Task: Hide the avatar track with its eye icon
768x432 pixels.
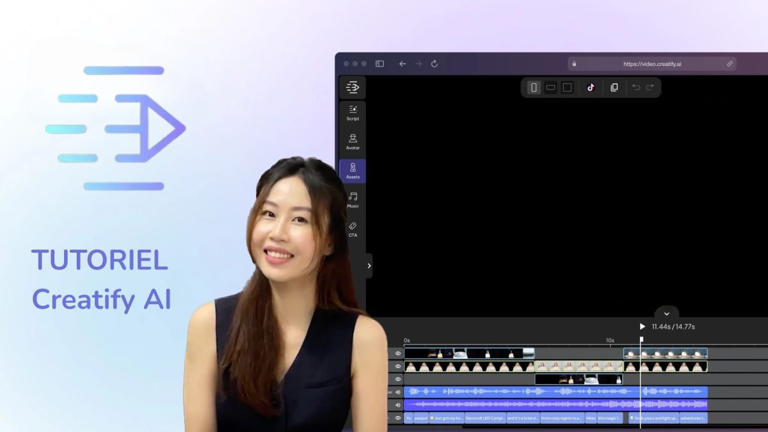Action: point(397,367)
